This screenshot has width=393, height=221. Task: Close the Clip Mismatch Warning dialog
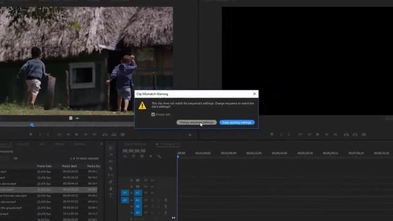255,94
